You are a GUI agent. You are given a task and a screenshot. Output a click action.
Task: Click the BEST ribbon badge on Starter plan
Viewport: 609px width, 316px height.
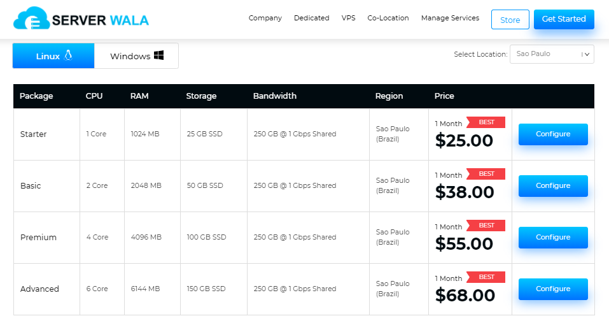click(x=486, y=122)
